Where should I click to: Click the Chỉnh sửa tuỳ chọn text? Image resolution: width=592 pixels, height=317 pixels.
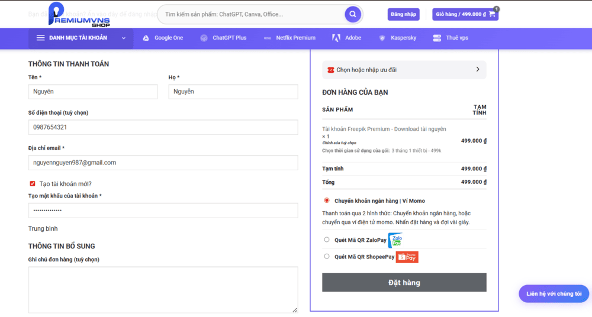(x=339, y=143)
